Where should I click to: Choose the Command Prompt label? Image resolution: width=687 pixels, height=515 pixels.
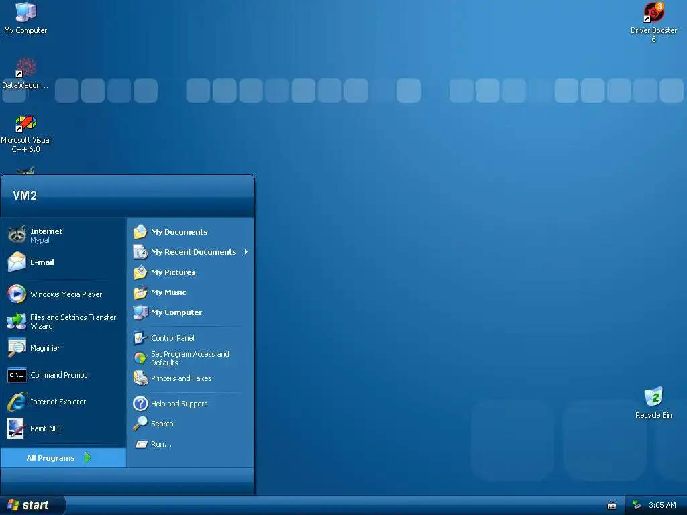click(59, 375)
